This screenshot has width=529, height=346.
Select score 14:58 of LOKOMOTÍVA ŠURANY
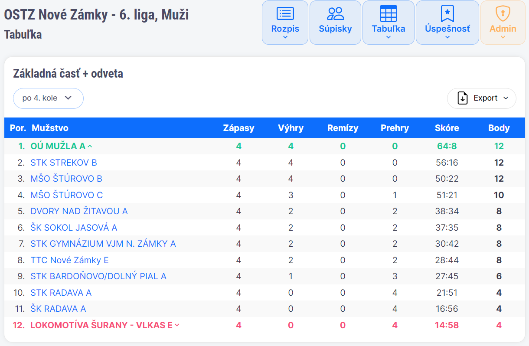click(x=447, y=325)
